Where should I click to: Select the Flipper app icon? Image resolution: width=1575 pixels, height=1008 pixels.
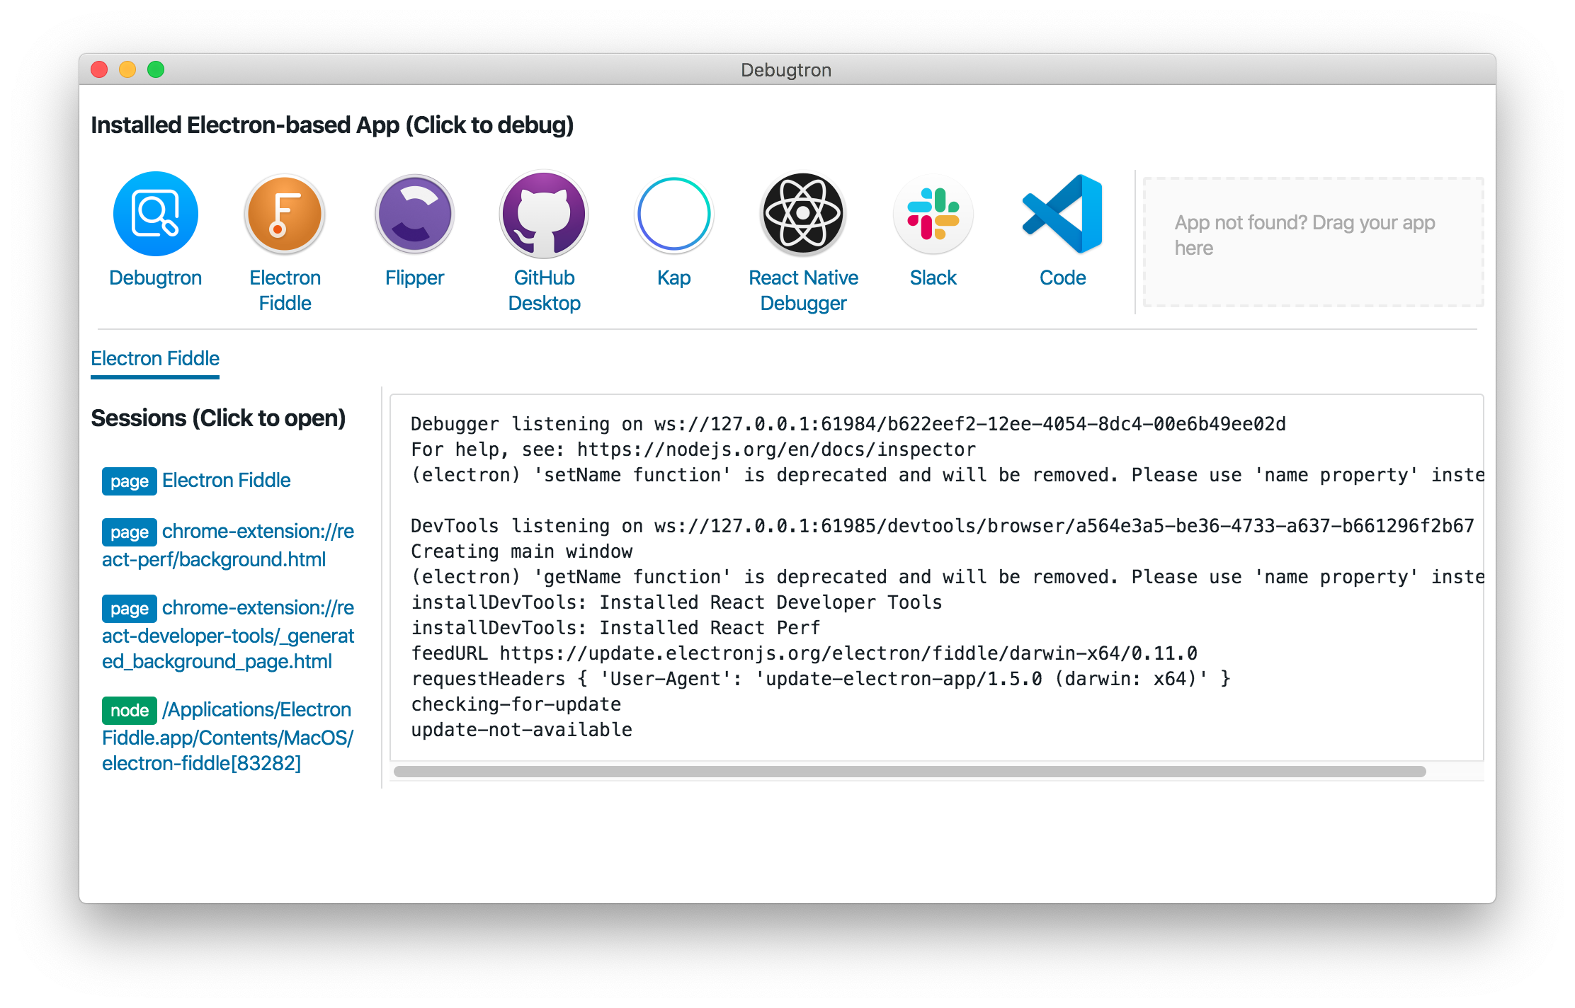pos(414,214)
